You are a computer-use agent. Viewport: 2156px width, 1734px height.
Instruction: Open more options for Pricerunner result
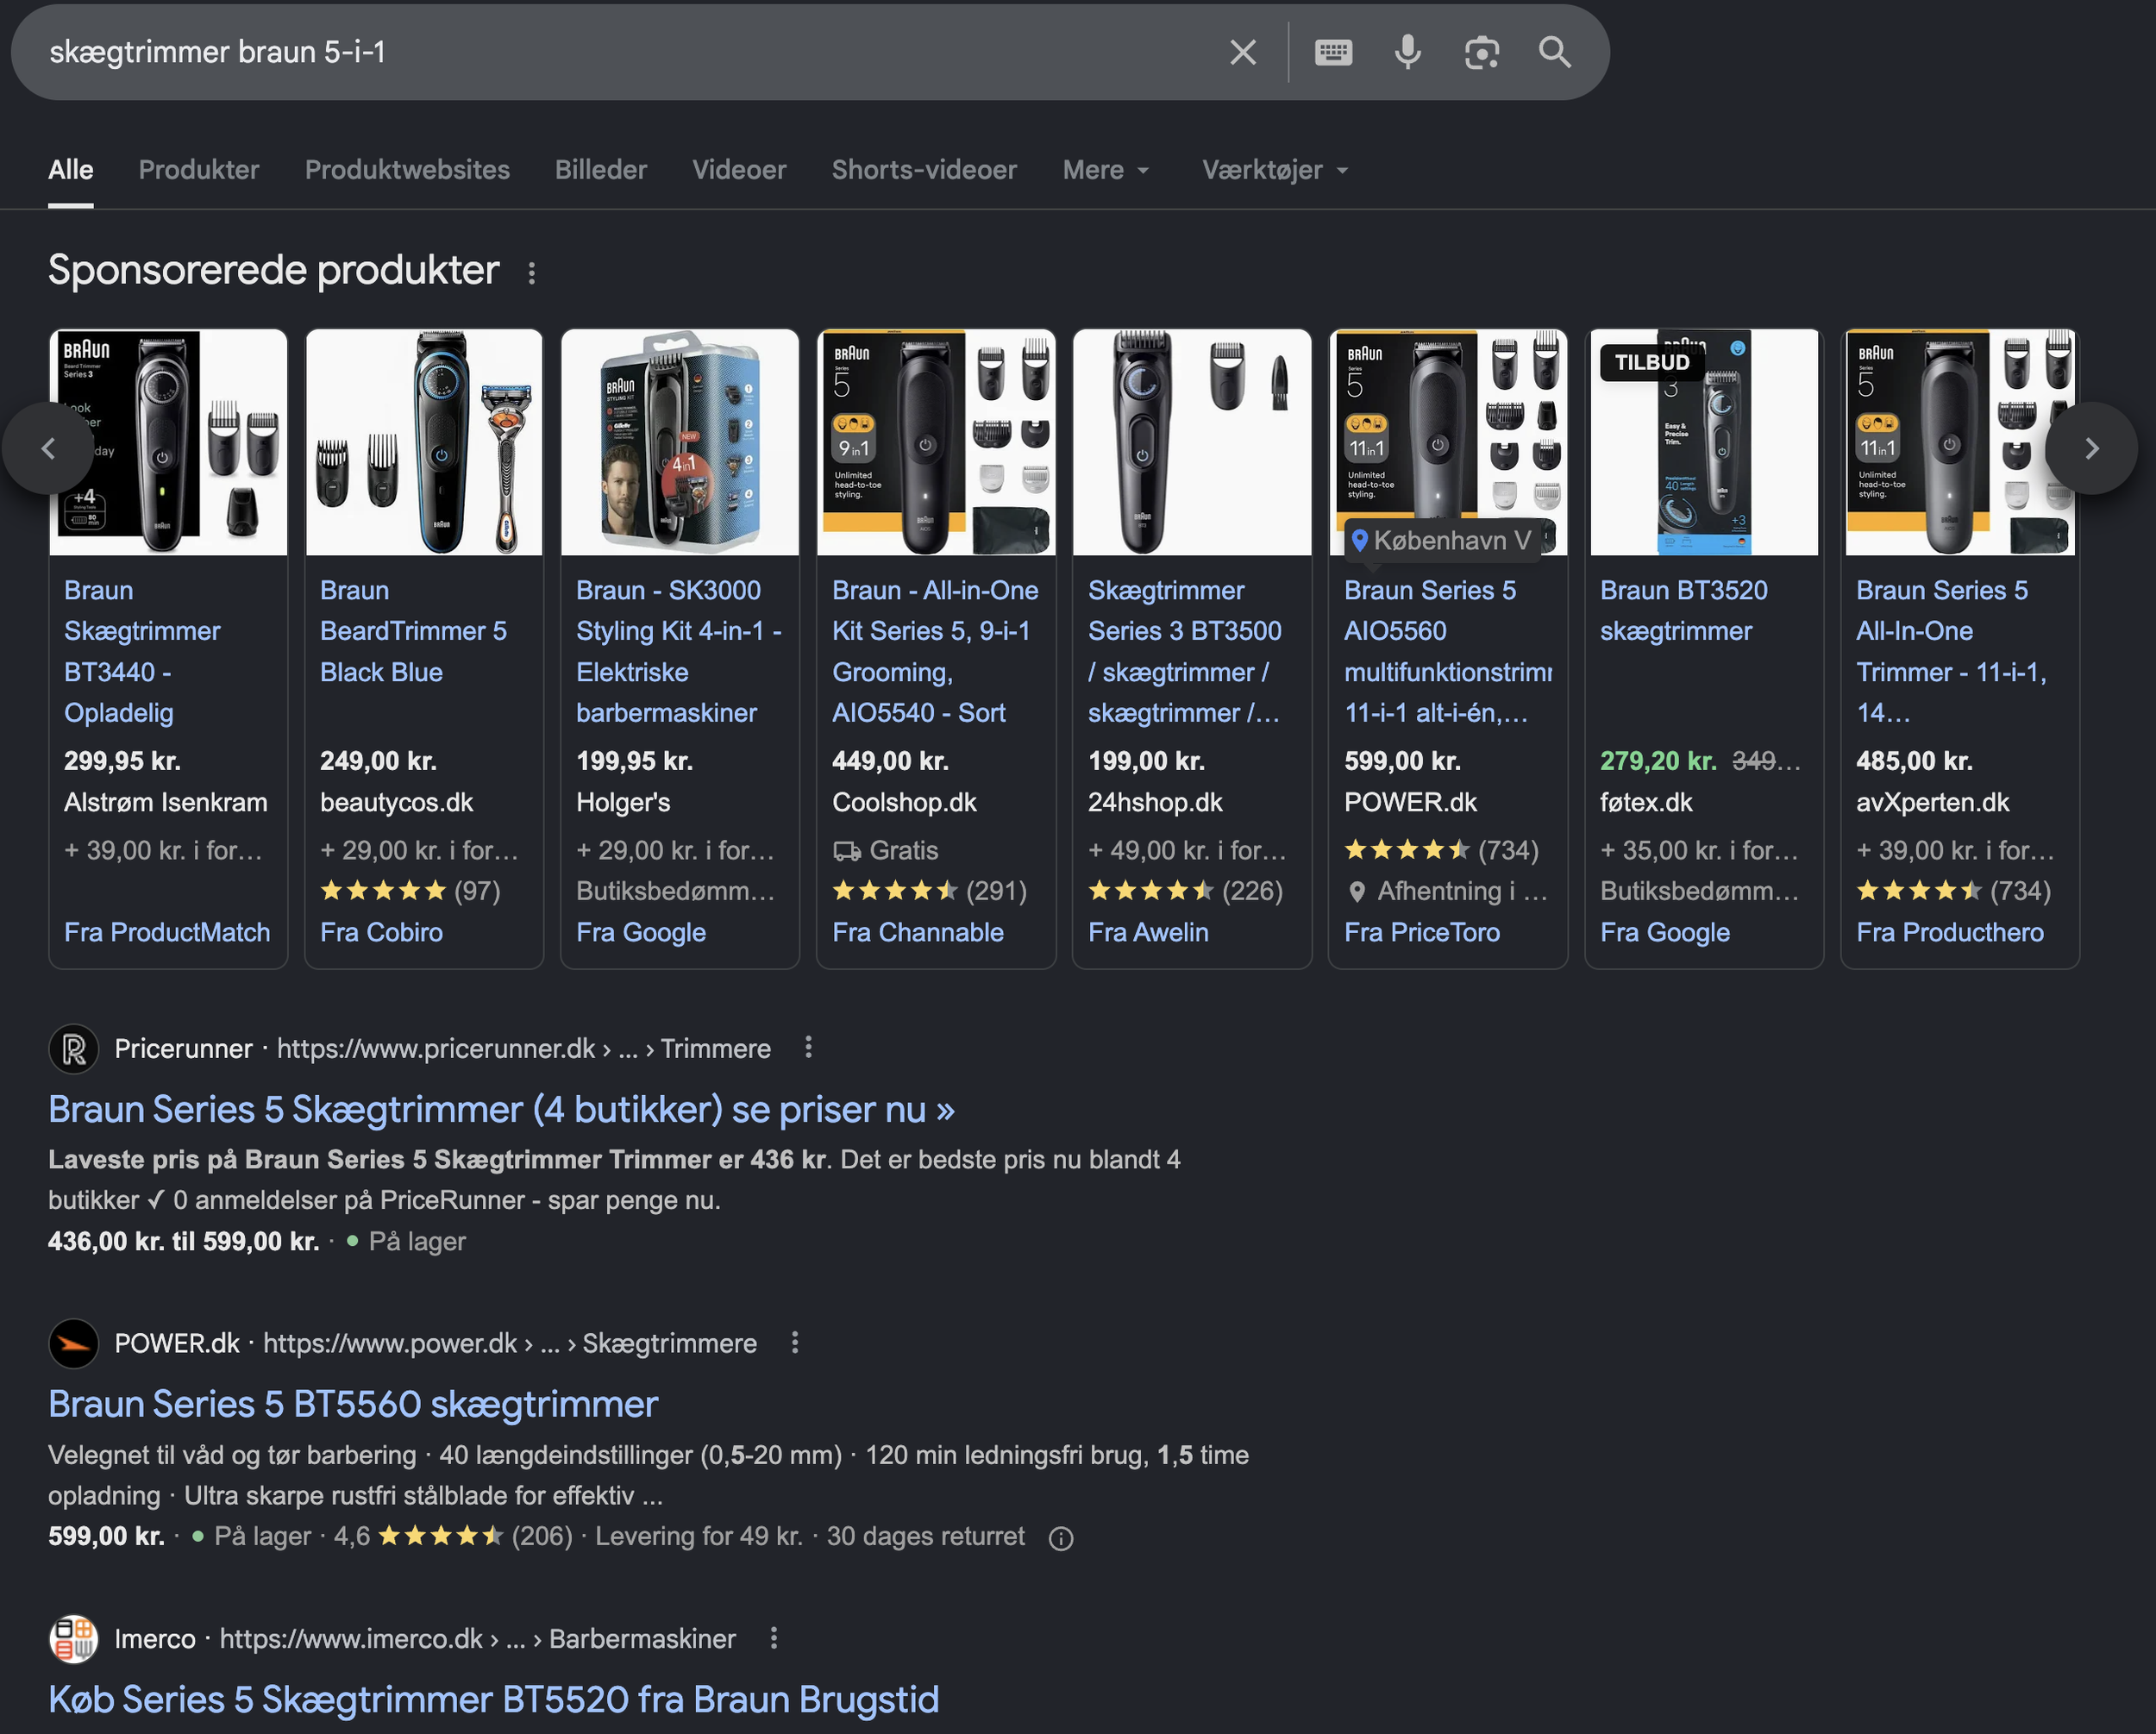[x=808, y=1047]
